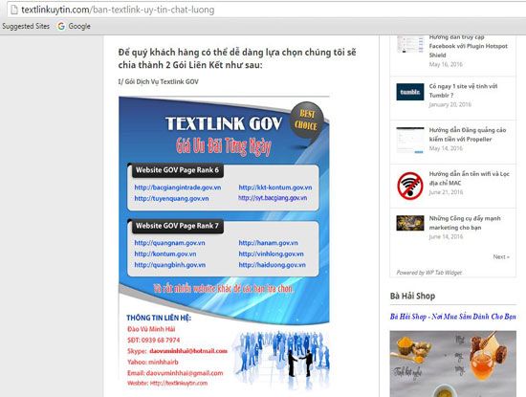The image size is (526, 397).
Task: Click 'http://kontum.gov.vn' in banner
Action: tap(165, 254)
